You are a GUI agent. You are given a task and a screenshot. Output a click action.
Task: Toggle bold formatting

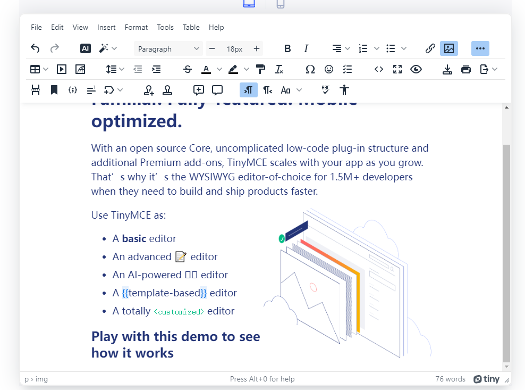(287, 48)
